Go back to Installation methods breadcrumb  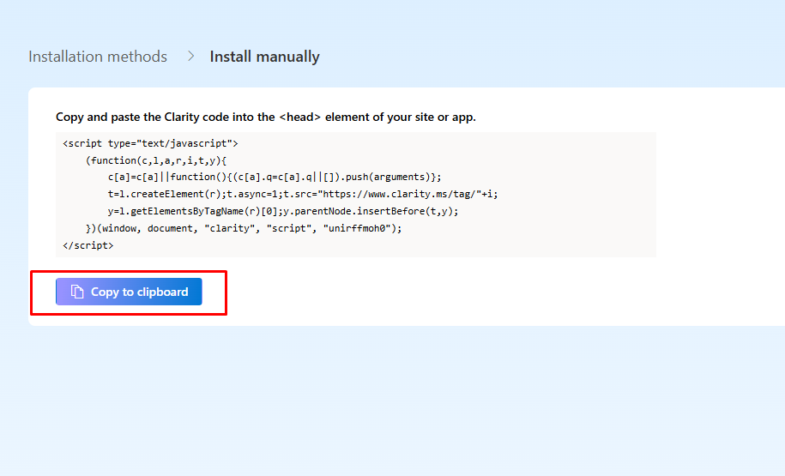pyautogui.click(x=98, y=57)
